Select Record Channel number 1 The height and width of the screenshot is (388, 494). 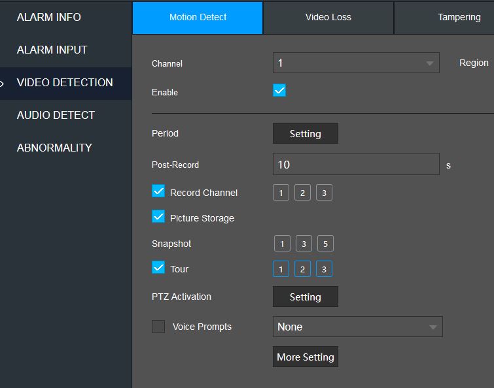click(x=281, y=193)
